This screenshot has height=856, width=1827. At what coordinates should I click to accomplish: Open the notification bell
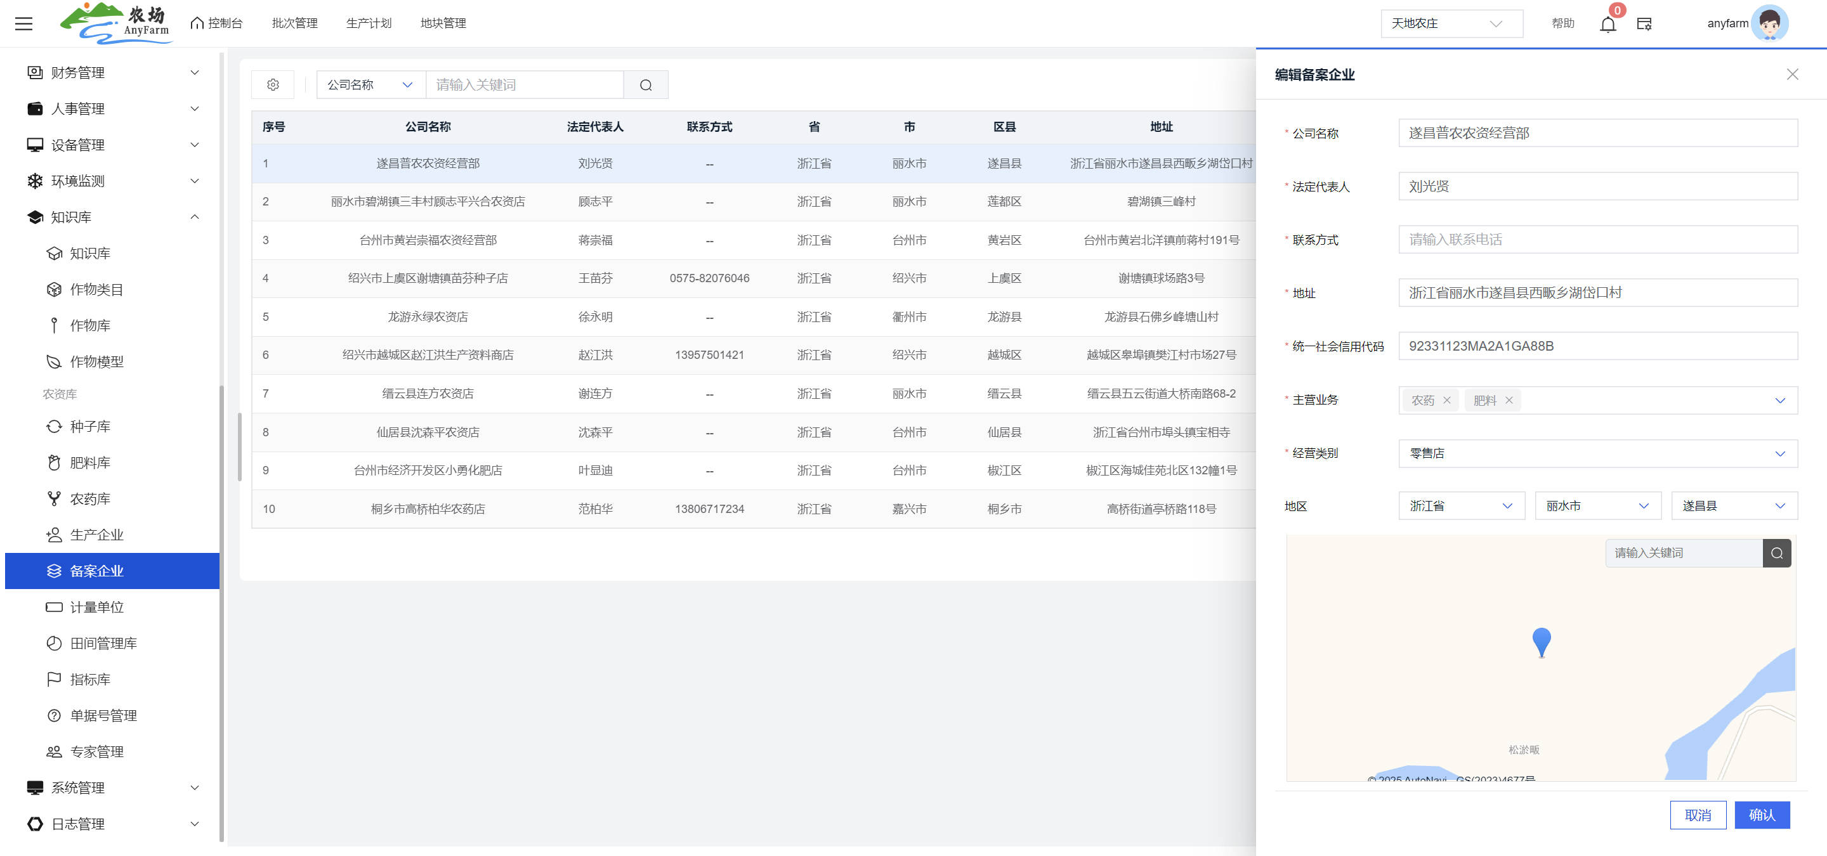(1607, 24)
